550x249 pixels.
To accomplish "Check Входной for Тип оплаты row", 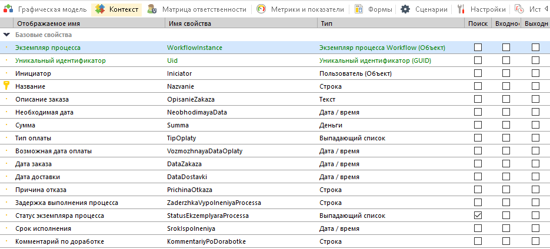I will coord(506,138).
